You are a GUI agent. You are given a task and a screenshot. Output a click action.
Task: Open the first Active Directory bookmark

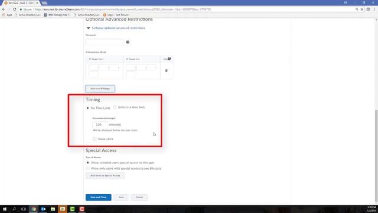28,15
